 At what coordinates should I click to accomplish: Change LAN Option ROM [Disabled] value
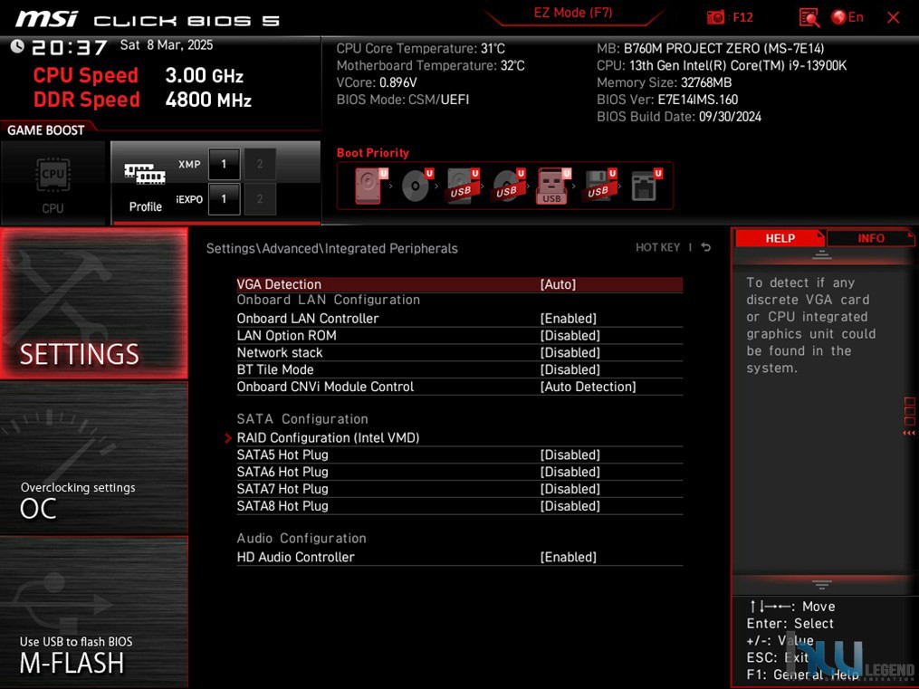[570, 336]
